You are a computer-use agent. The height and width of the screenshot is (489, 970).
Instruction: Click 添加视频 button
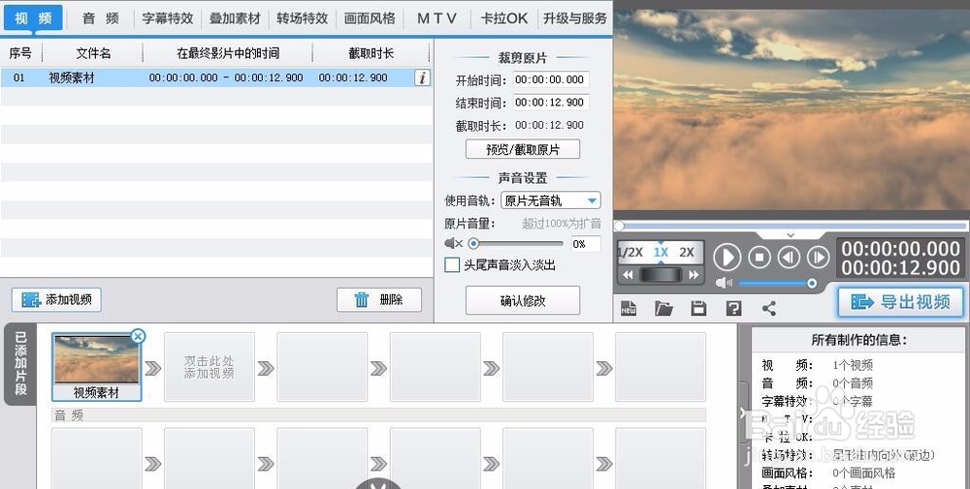tap(56, 300)
